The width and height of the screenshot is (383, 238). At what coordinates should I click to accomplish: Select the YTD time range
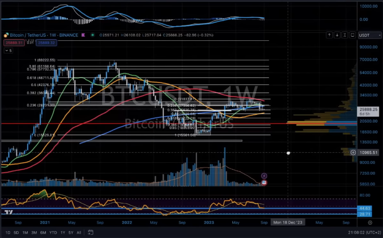click(x=54, y=233)
